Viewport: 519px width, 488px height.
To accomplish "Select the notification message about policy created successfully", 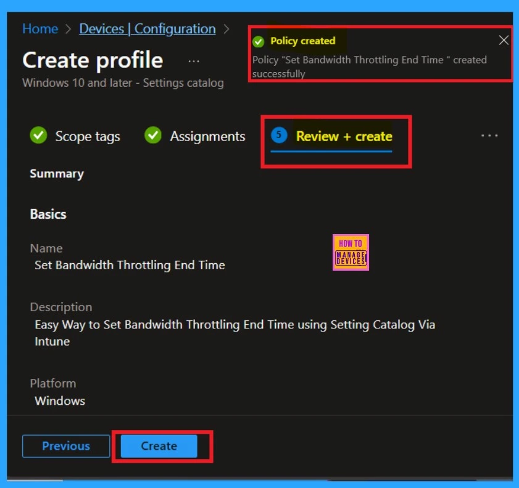I will pyautogui.click(x=370, y=67).
